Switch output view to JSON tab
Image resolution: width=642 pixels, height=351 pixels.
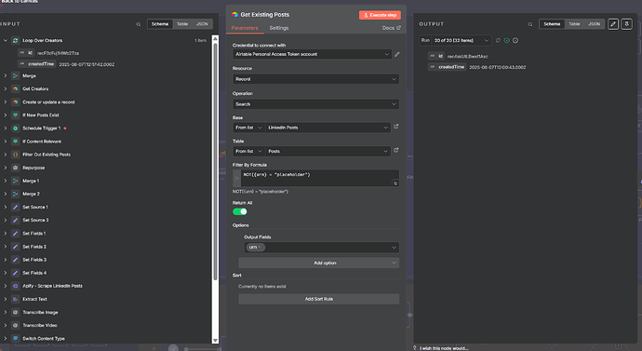point(595,24)
